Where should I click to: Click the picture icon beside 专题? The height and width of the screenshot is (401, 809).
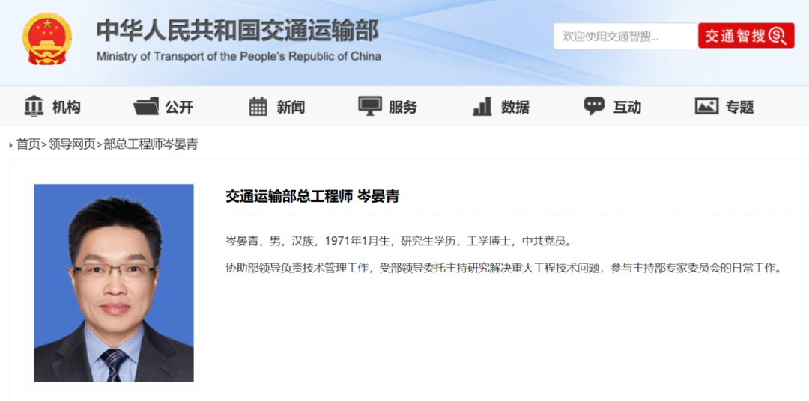(x=706, y=106)
